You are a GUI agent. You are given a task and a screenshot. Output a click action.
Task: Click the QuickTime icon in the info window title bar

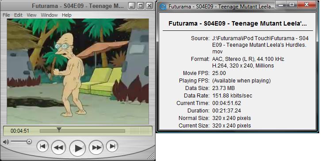click(163, 7)
